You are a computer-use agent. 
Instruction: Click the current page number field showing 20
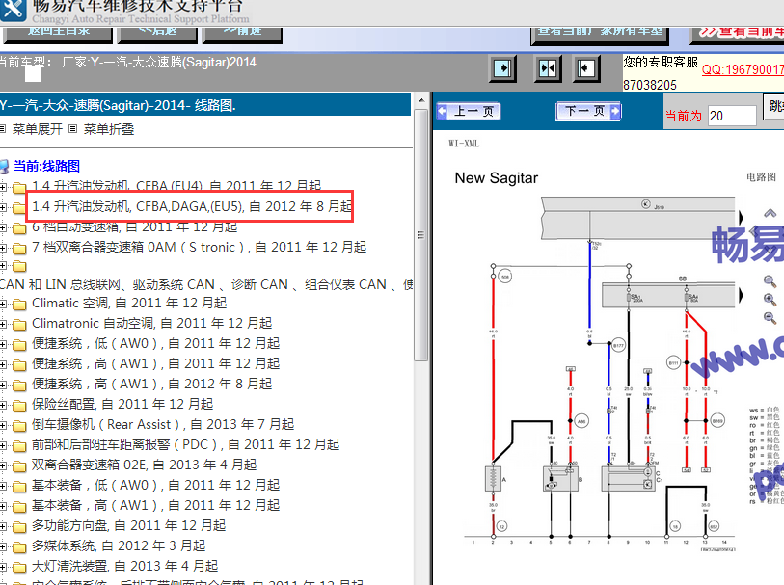pos(732,116)
